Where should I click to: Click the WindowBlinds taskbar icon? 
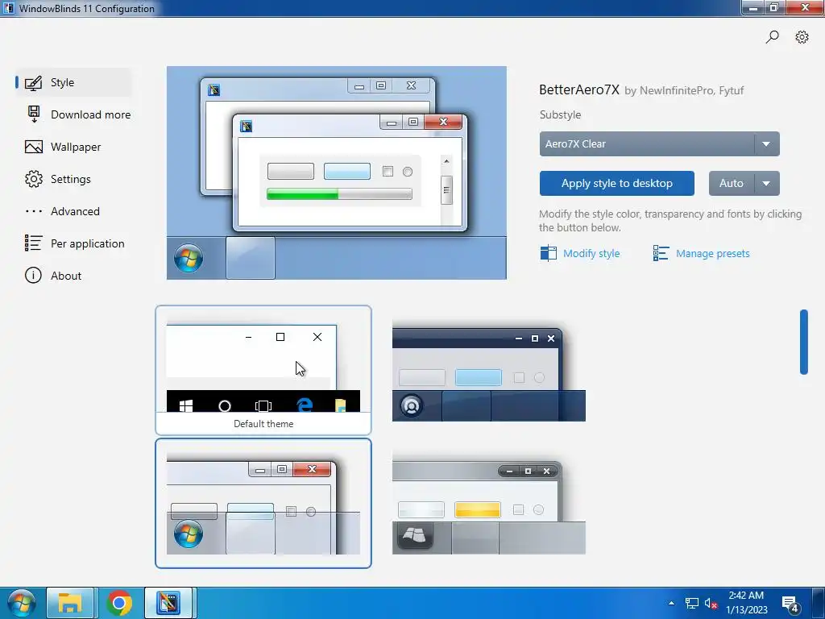pyautogui.click(x=169, y=603)
